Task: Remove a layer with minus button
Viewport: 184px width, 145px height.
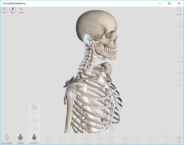Action: [34, 129]
